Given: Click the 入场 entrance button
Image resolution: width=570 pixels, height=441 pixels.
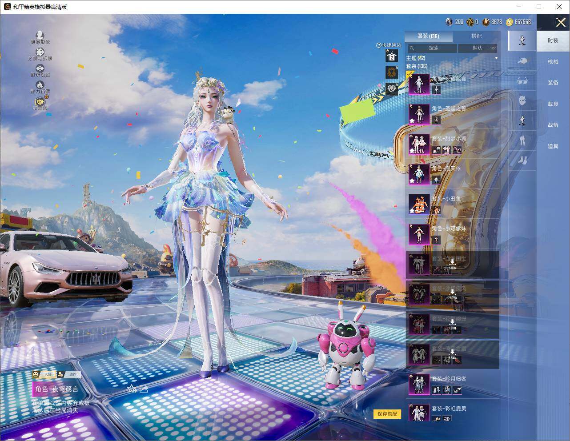Looking at the screenshot, I should pyautogui.click(x=44, y=374).
